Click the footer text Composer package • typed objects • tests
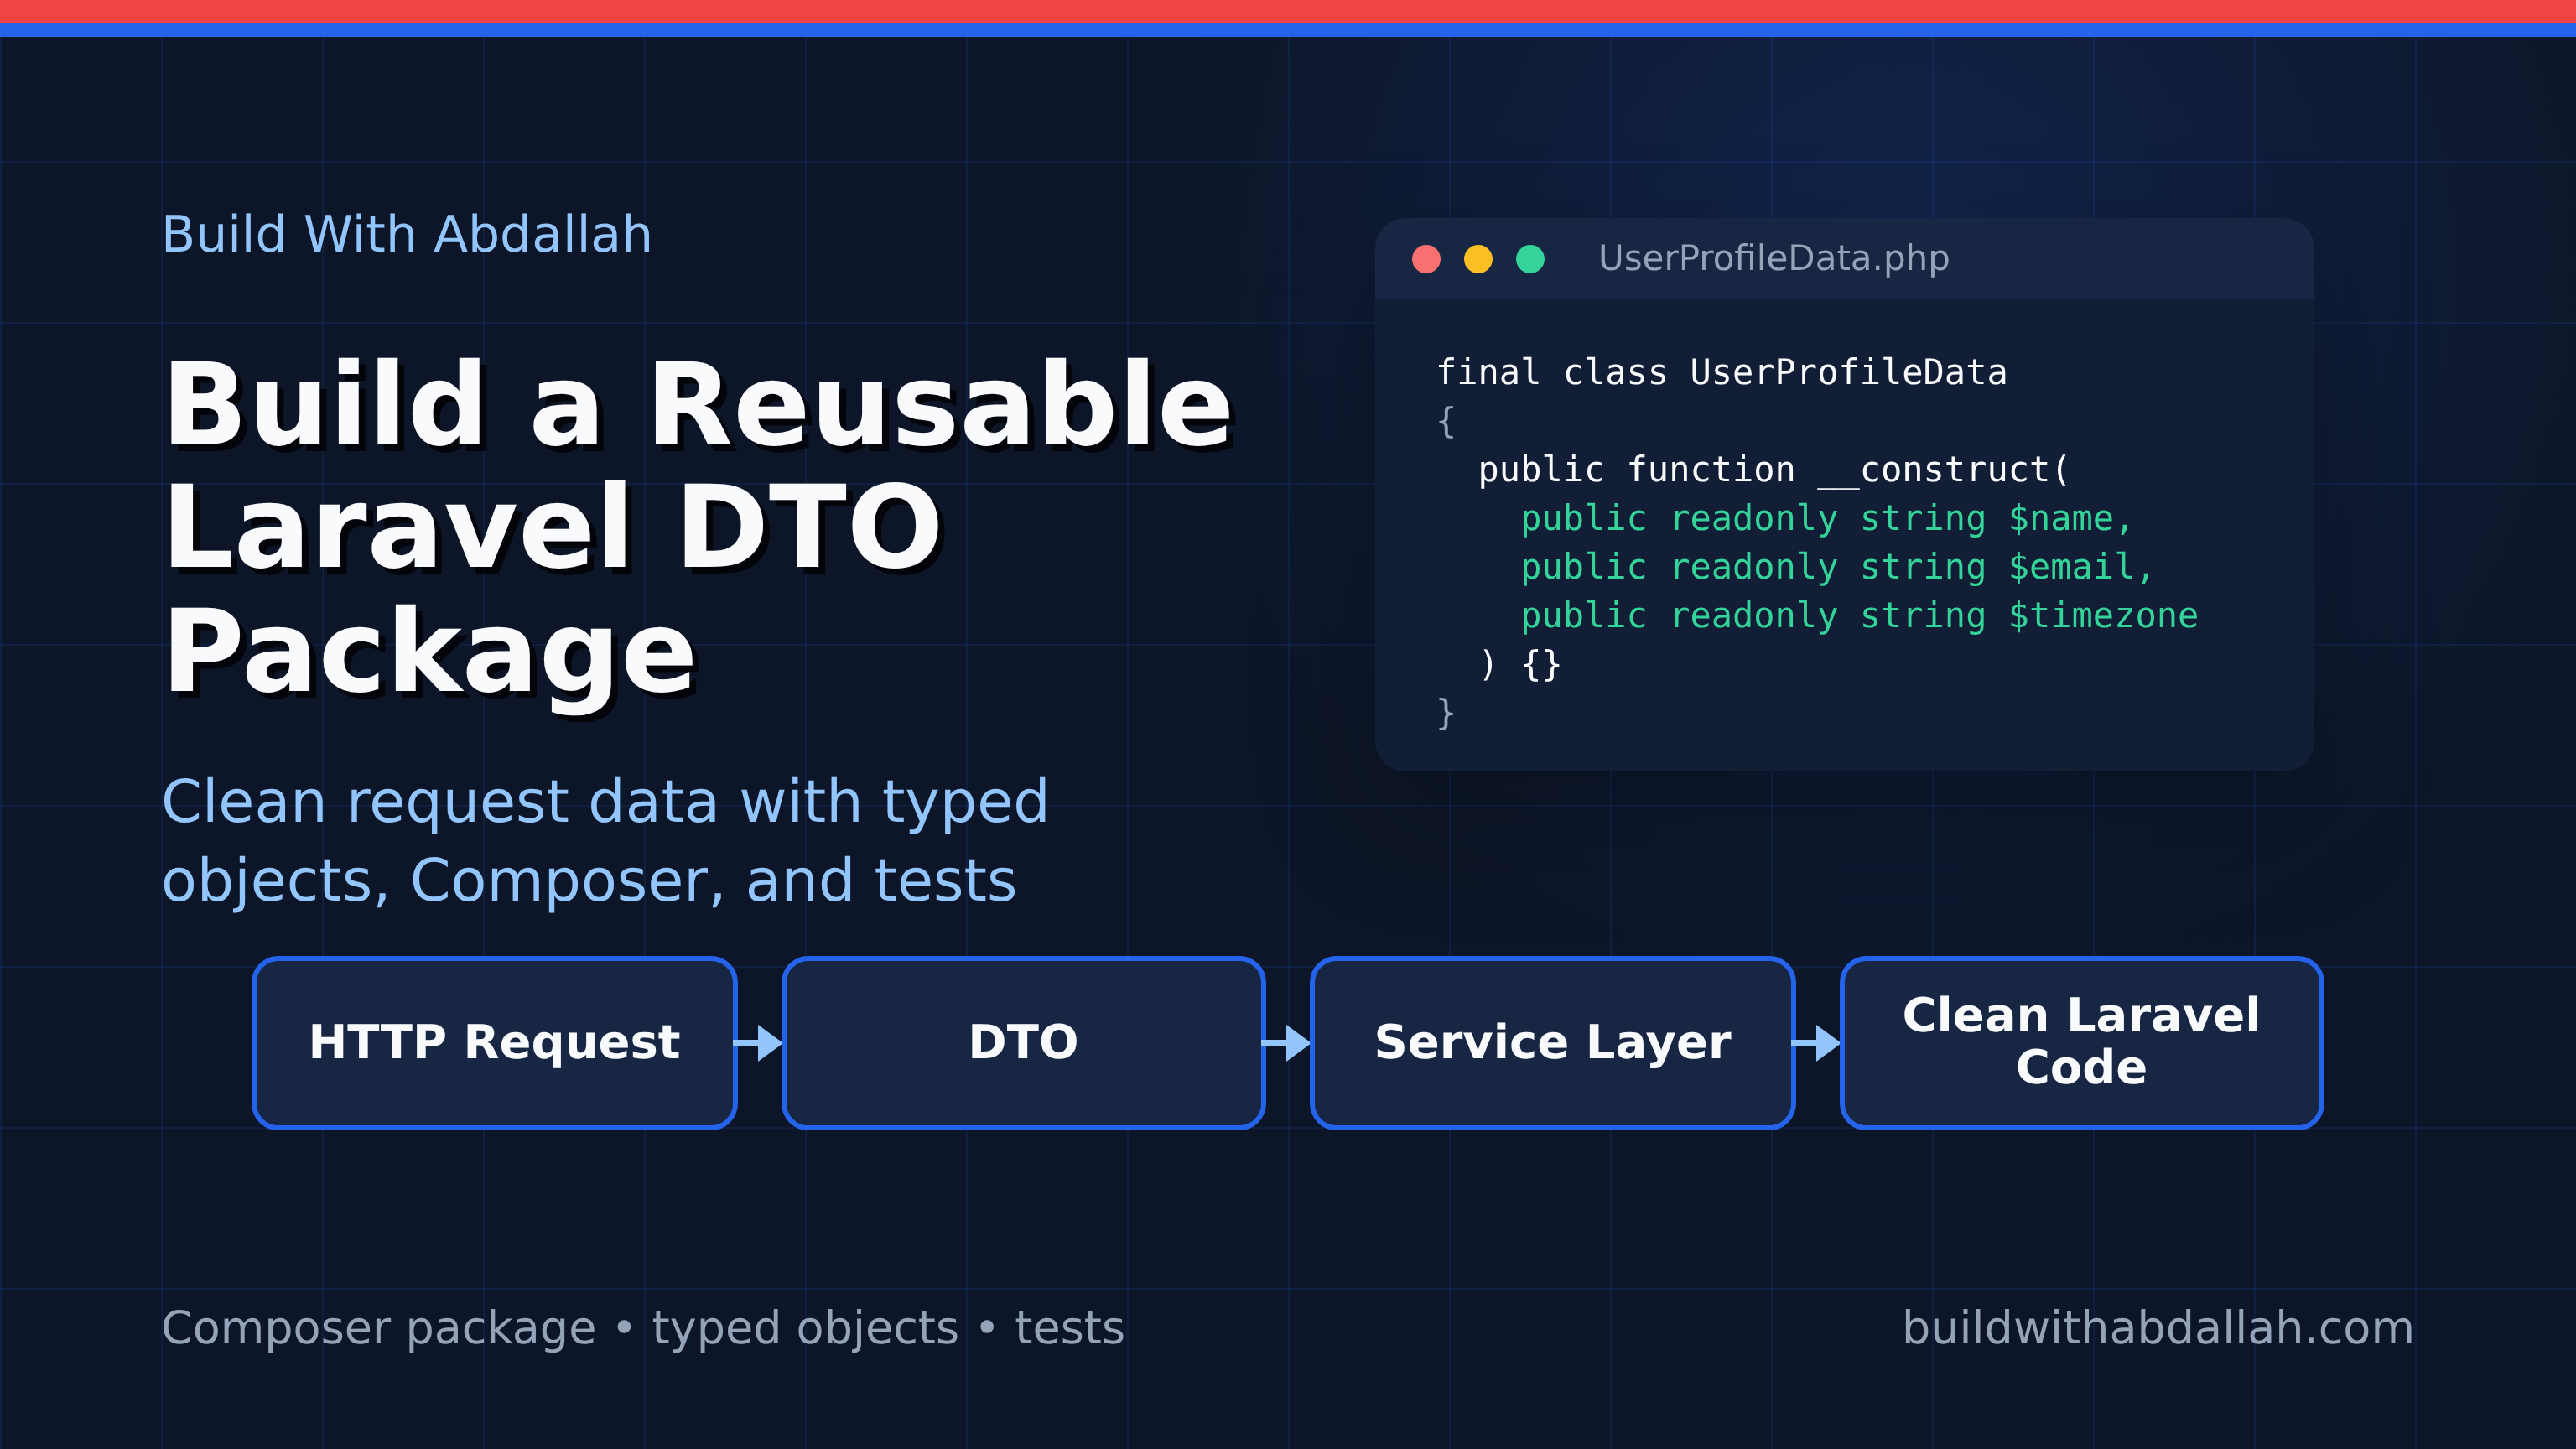The image size is (2576, 1449). coord(643,1329)
